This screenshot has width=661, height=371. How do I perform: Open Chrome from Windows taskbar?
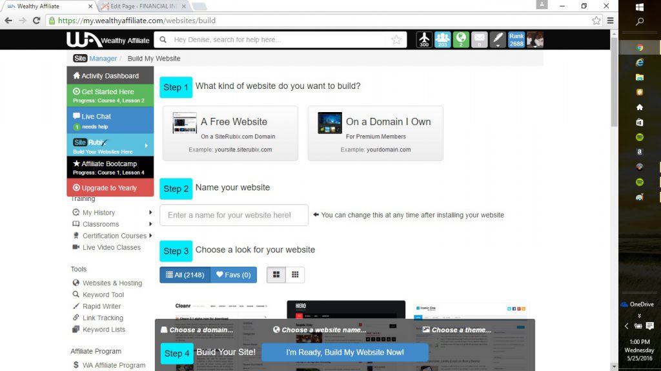click(640, 48)
